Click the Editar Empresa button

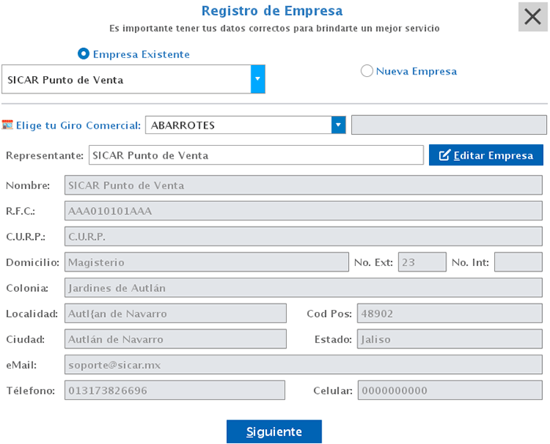[x=486, y=155]
